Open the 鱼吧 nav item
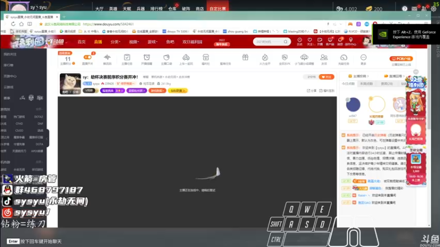 pyautogui.click(x=170, y=42)
